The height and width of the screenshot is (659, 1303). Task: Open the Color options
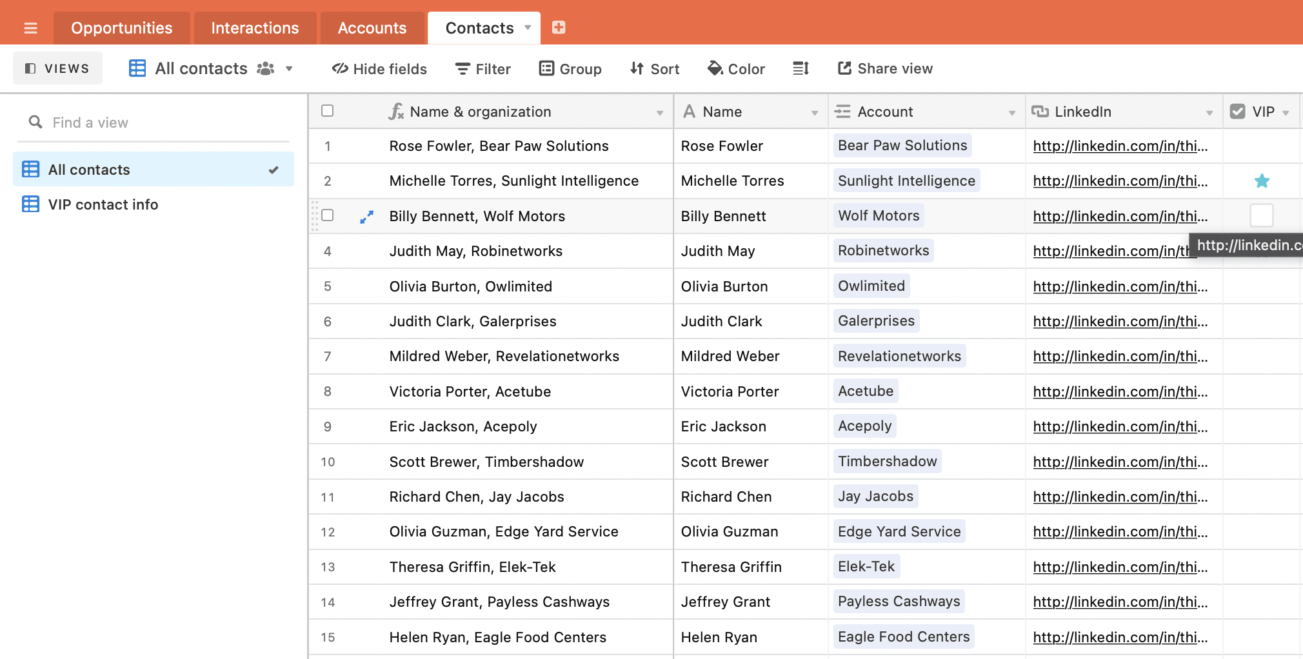coord(736,68)
